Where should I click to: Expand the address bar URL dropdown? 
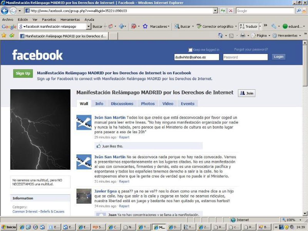(215, 11)
